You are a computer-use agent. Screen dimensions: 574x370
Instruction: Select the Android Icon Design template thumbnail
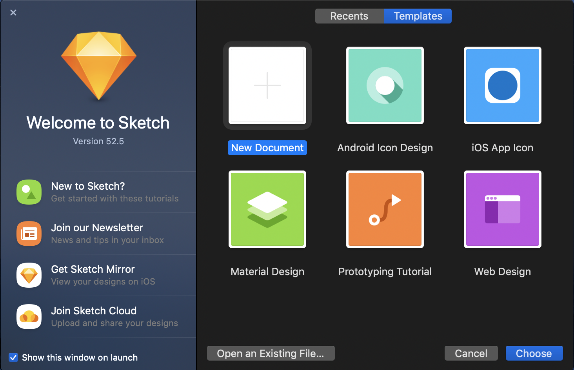point(385,85)
